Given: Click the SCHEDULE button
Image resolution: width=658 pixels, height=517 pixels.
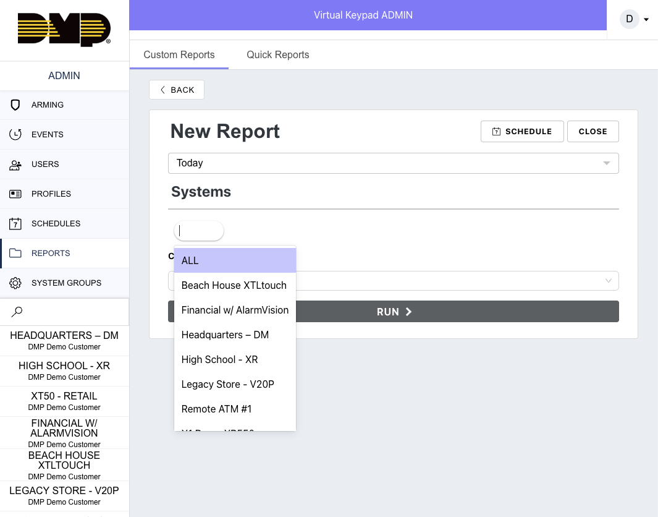Looking at the screenshot, I should [x=522, y=132].
